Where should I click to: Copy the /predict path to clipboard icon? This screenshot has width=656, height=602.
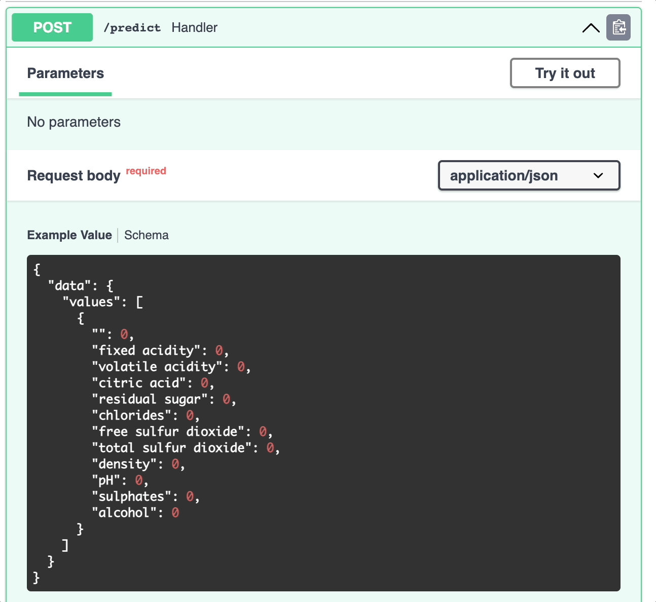(618, 27)
